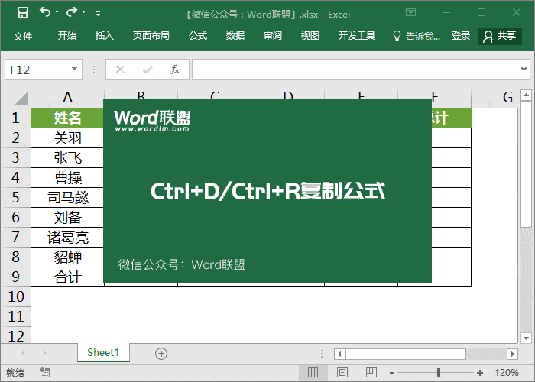This screenshot has height=382, width=535.
Task: Click the 登录 sign-in link
Action: [461, 36]
